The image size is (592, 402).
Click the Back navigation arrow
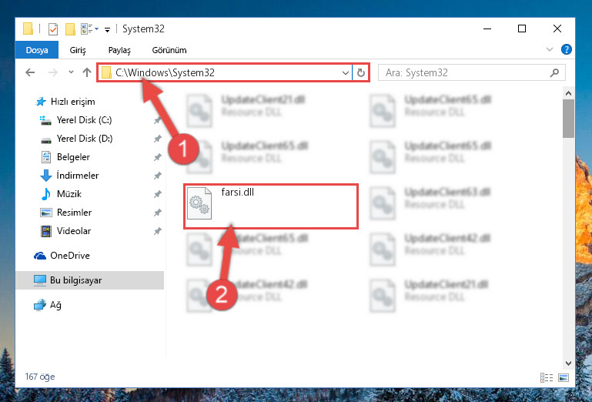[30, 72]
